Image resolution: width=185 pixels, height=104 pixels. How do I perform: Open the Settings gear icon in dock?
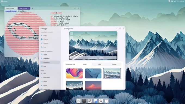point(101,101)
